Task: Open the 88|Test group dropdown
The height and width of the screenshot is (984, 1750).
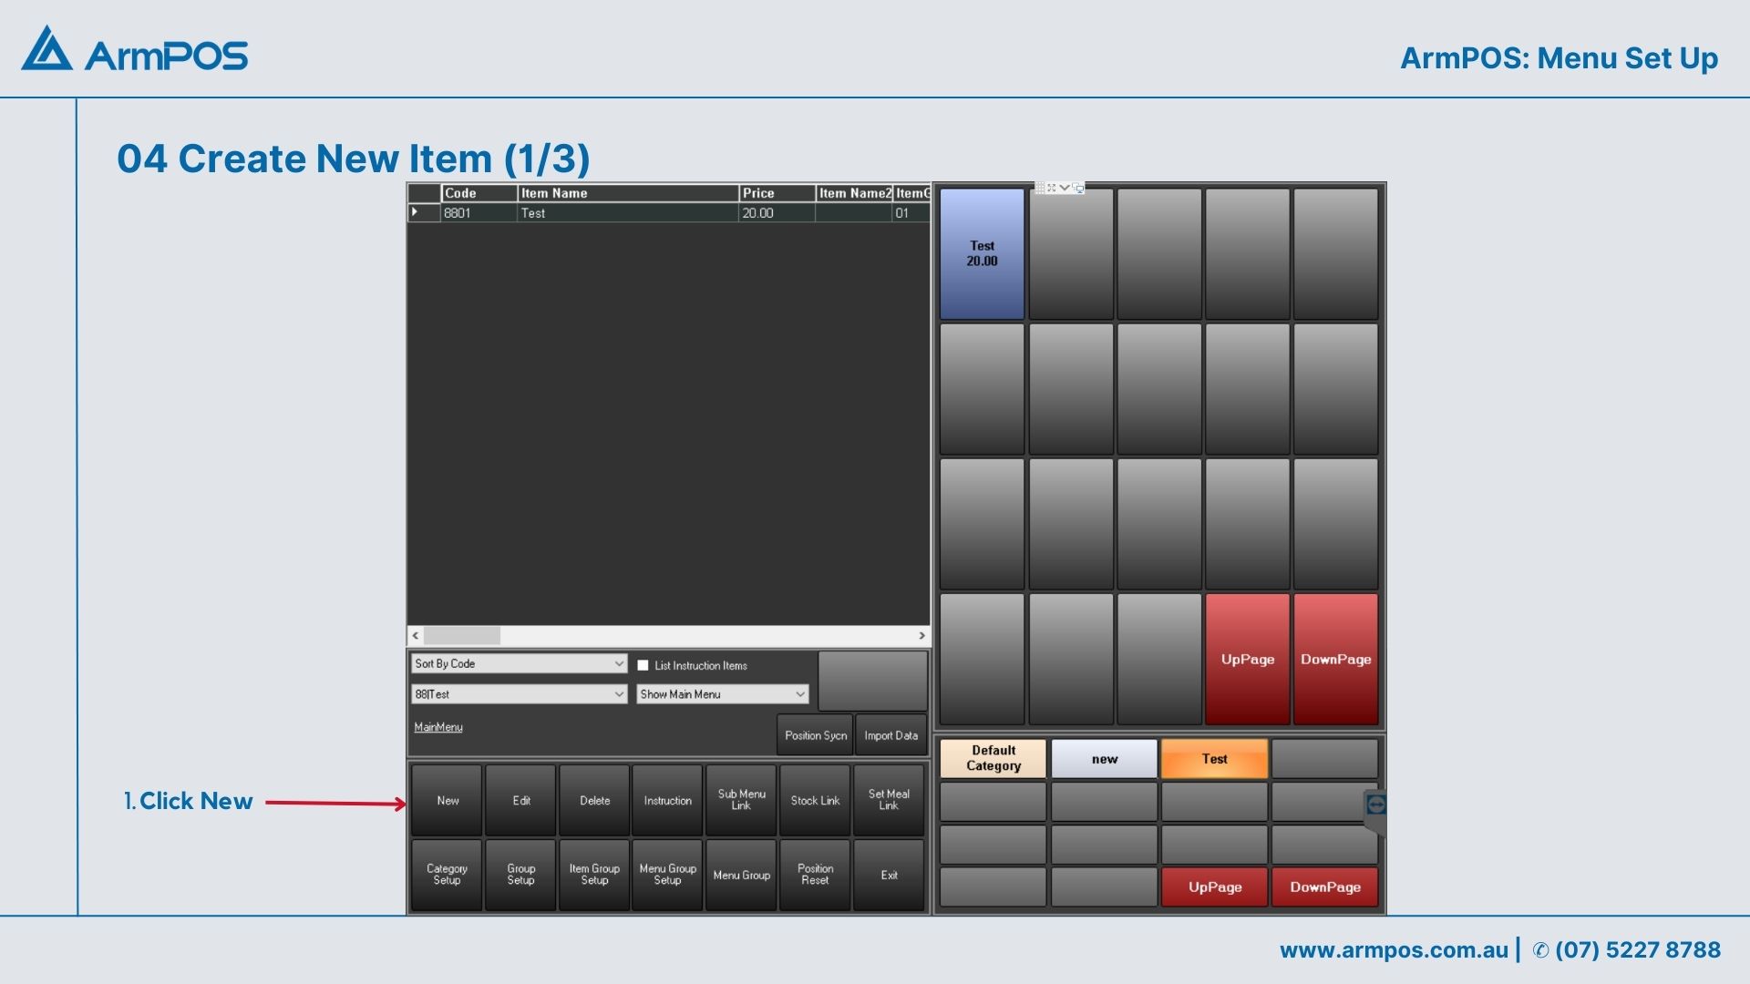Action: [618, 694]
